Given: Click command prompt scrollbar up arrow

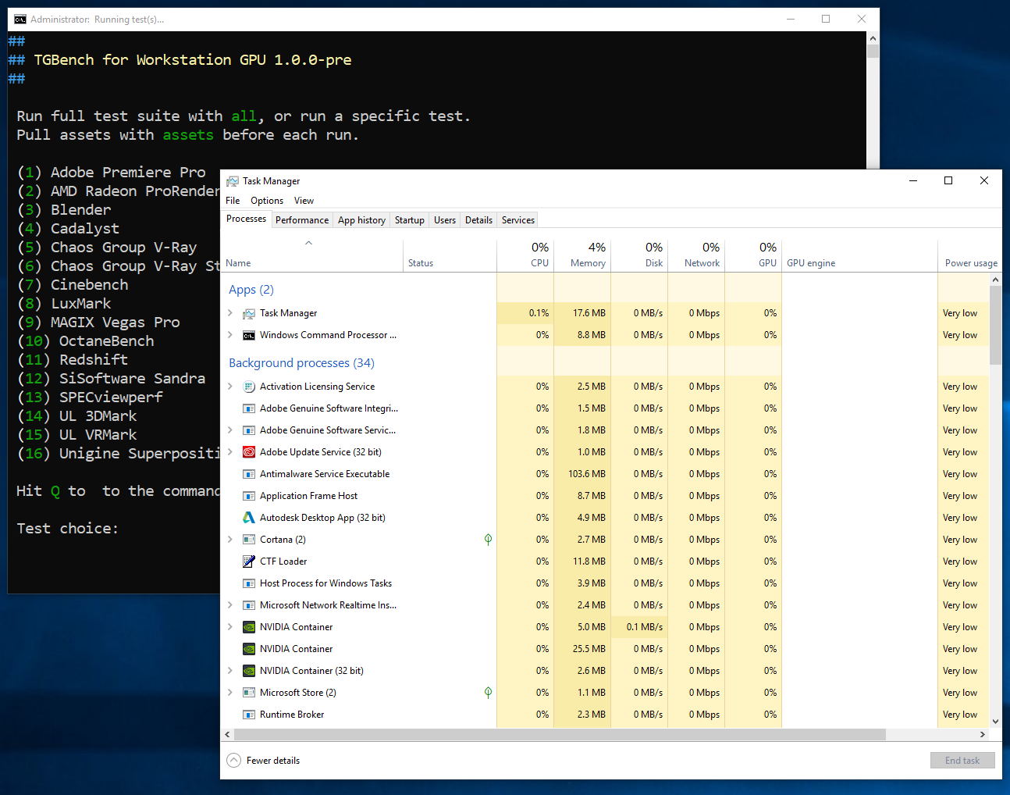Looking at the screenshot, I should coord(873,38).
